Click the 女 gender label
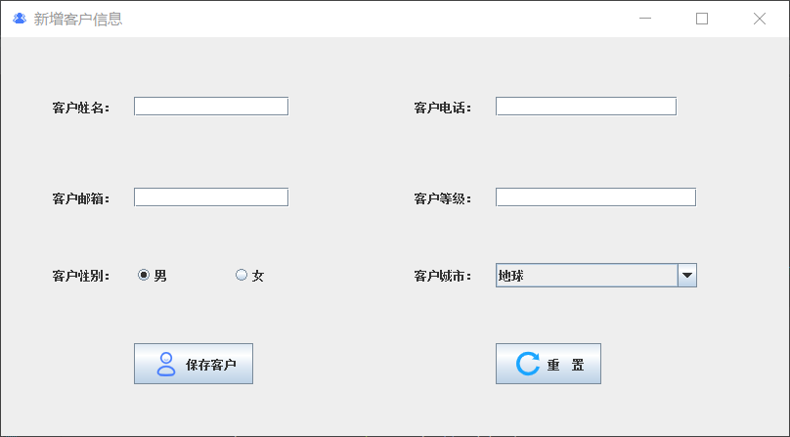The height and width of the screenshot is (437, 790). click(258, 276)
